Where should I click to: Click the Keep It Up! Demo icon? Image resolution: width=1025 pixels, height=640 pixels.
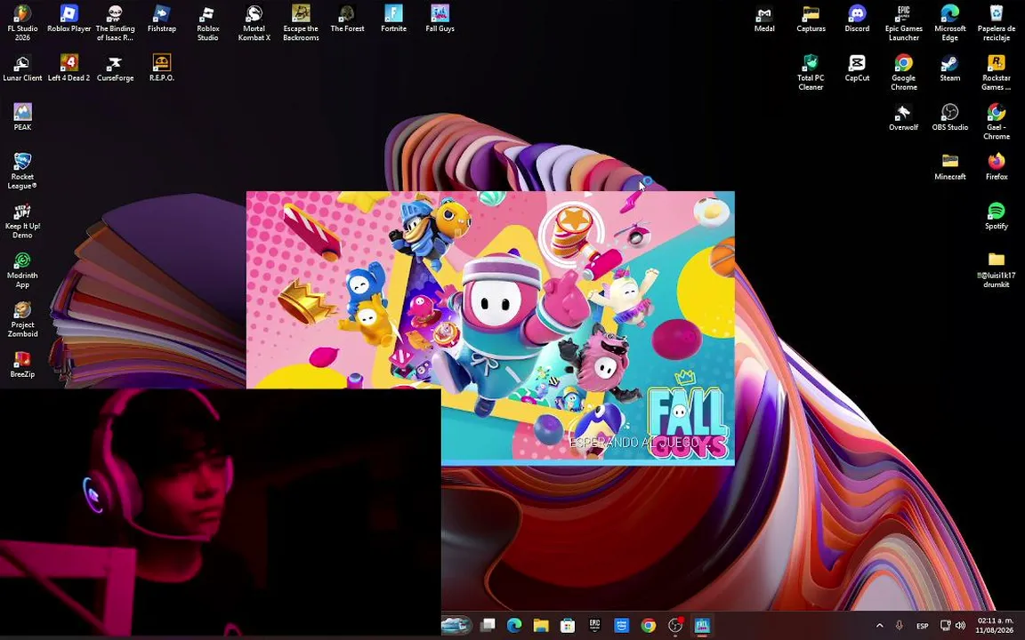(x=22, y=220)
